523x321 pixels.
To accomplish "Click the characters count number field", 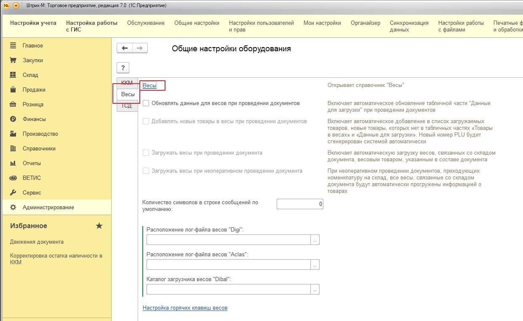I will pyautogui.click(x=299, y=204).
